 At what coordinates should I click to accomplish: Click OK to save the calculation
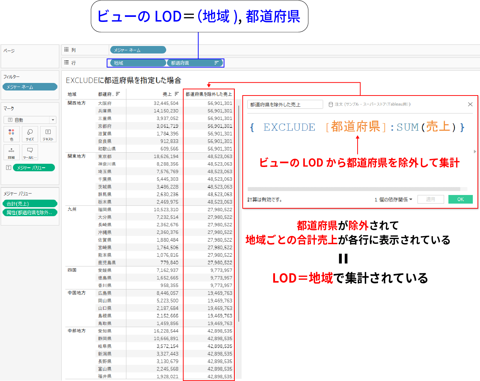[461, 199]
